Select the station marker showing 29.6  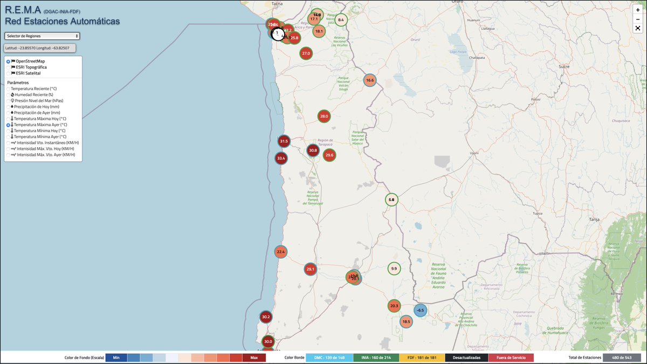(329, 155)
